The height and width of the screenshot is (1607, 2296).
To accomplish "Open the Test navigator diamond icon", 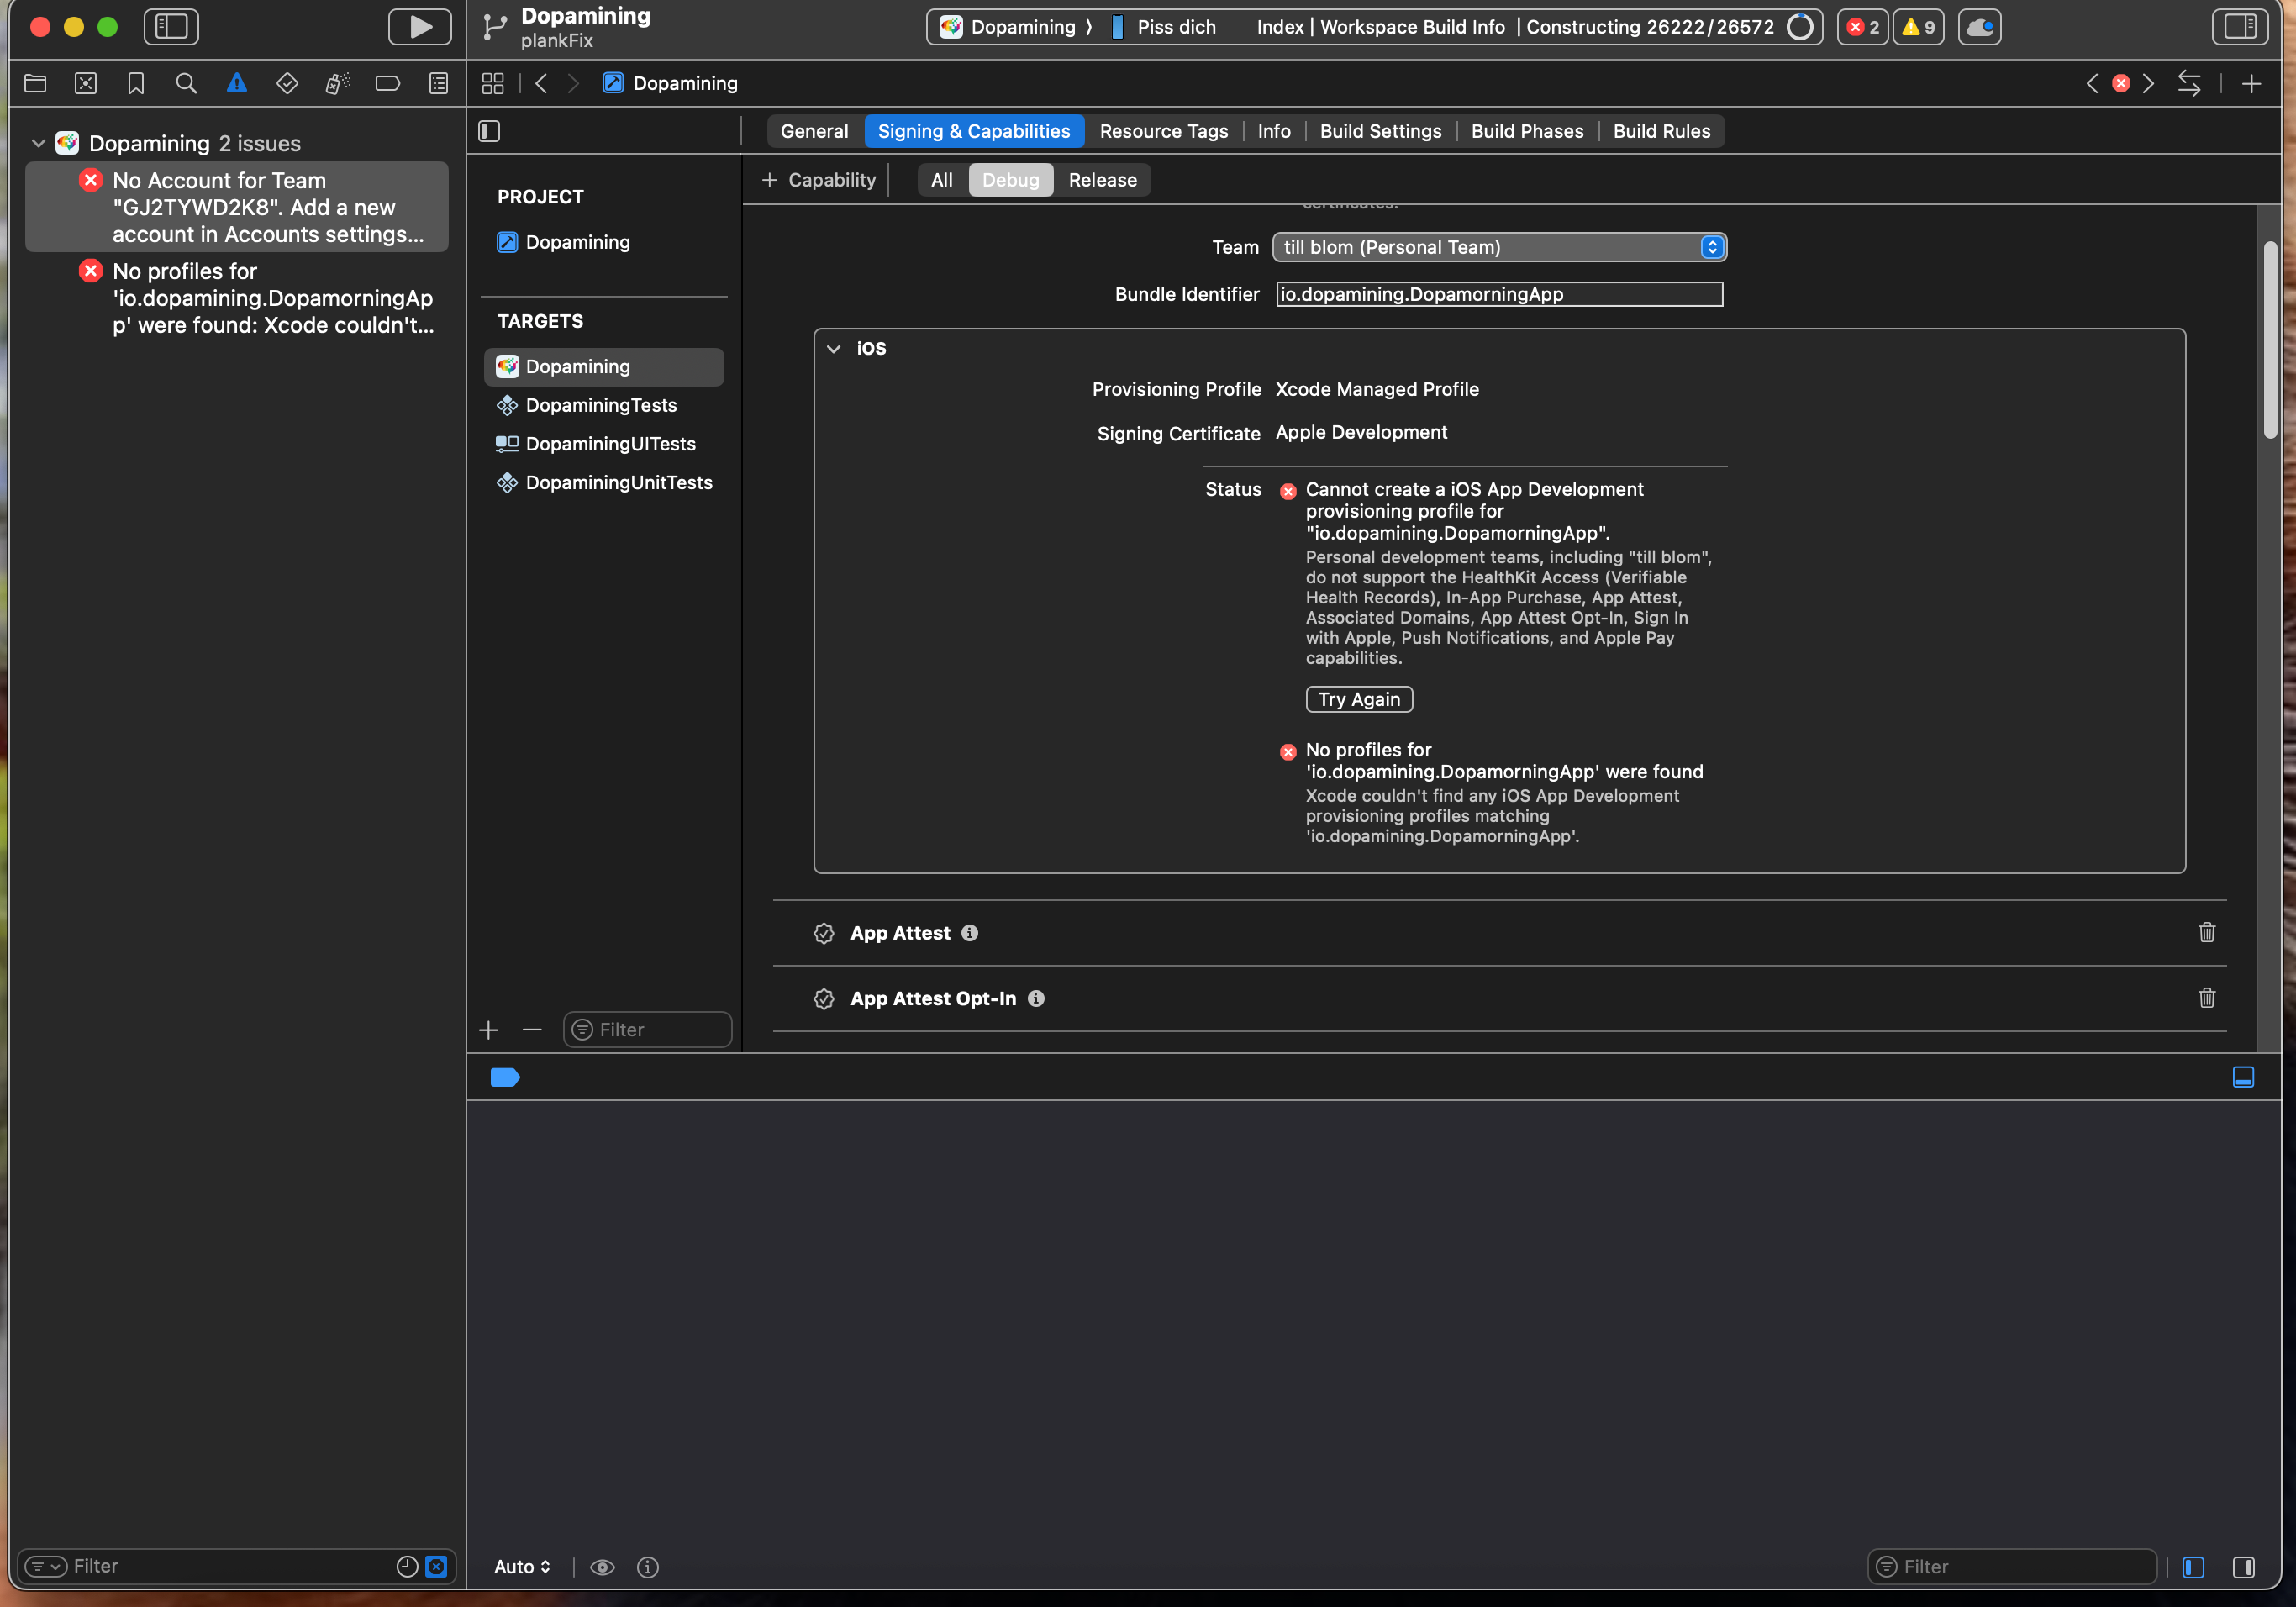I will pyautogui.click(x=287, y=84).
